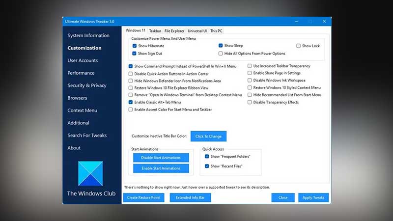The height and width of the screenshot is (221, 393).
Task: Go to Performance section
Action: (x=81, y=73)
